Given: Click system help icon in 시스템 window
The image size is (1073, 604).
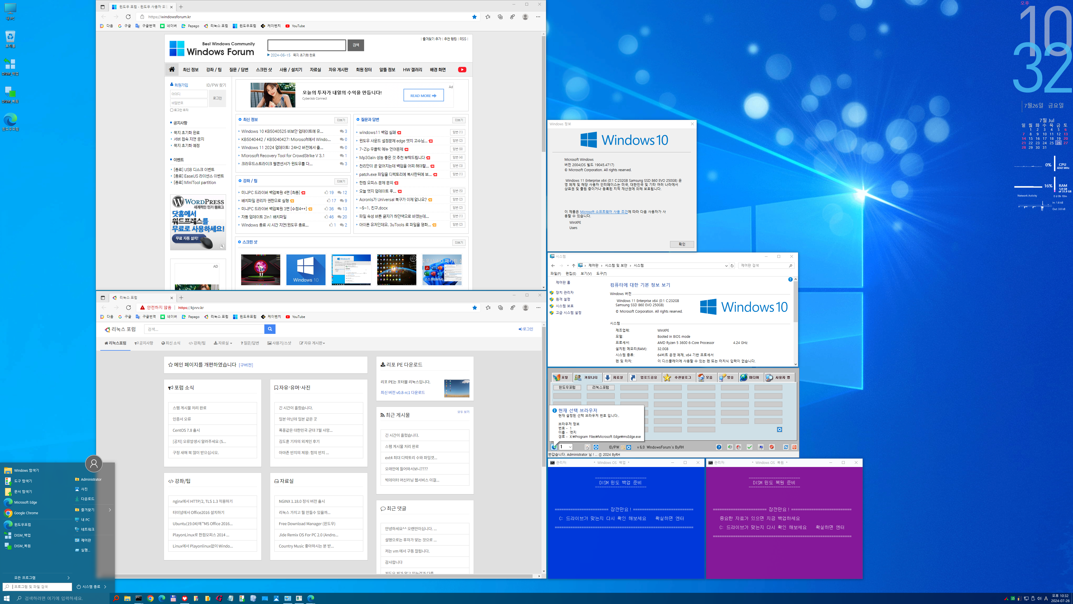Looking at the screenshot, I should click(x=790, y=279).
